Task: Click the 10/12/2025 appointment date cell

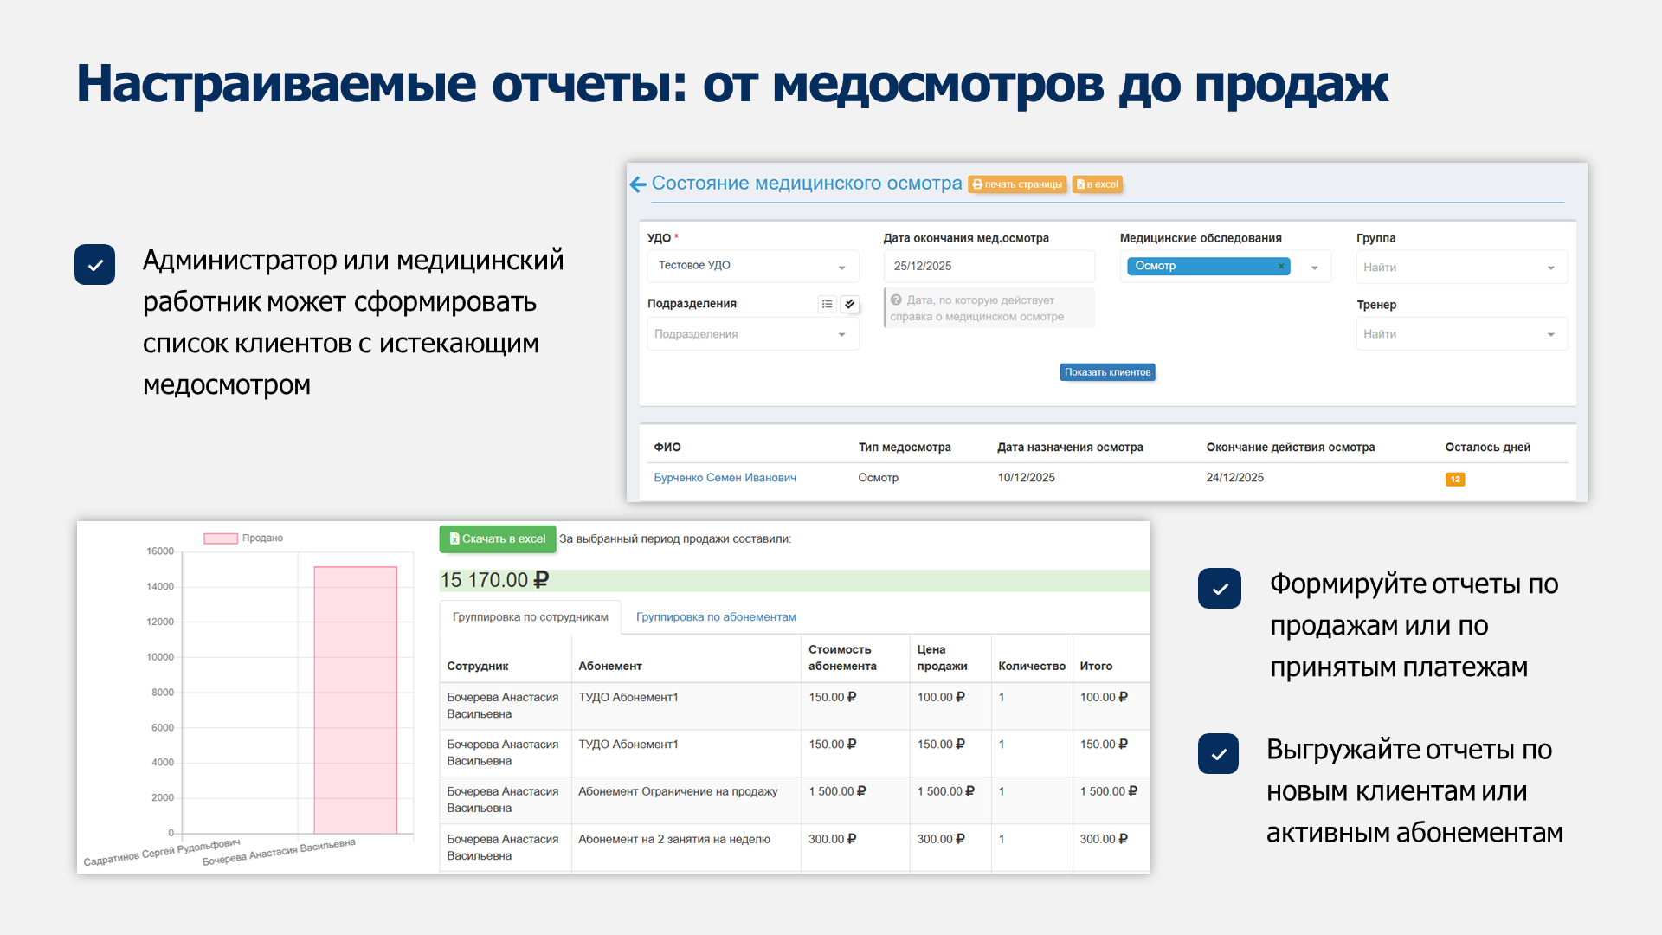Action: (1026, 478)
